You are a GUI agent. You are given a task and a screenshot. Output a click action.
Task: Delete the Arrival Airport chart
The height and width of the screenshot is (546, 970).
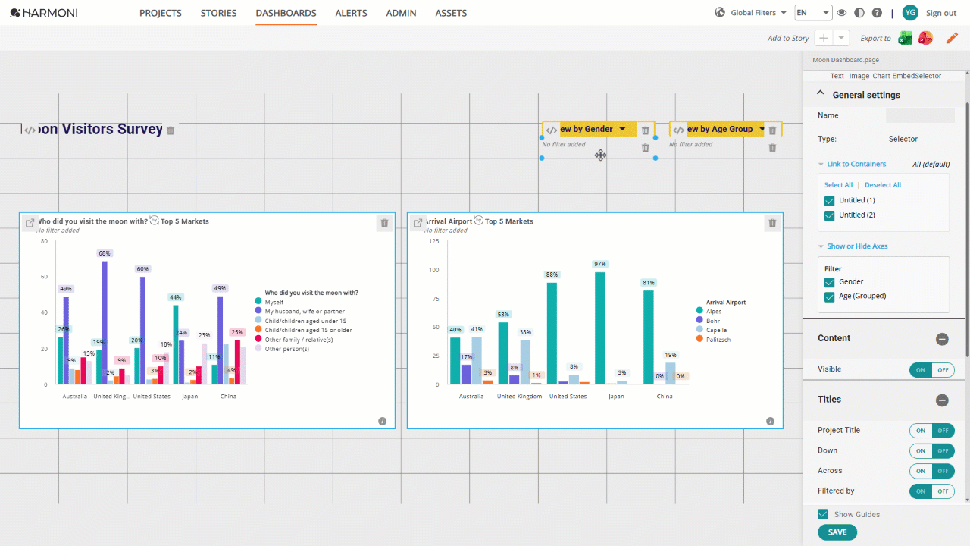point(772,223)
